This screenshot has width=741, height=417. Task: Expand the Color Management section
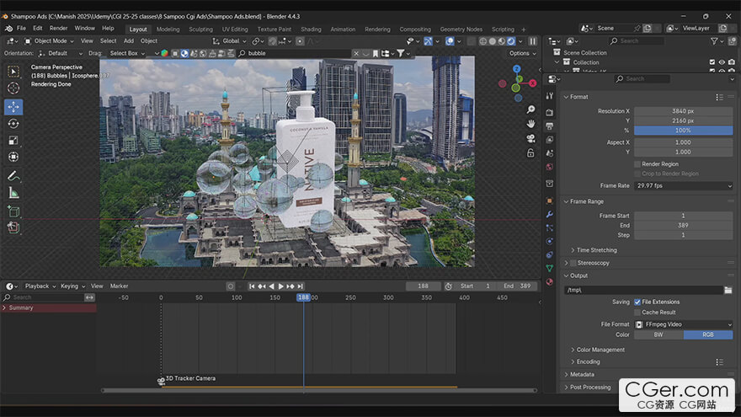[600, 350]
